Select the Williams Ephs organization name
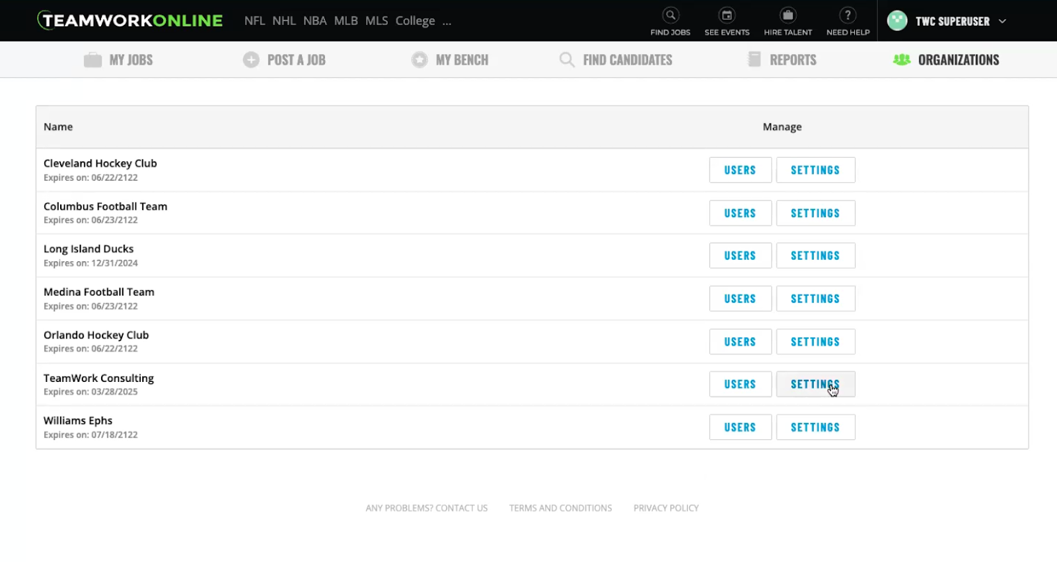 click(78, 421)
